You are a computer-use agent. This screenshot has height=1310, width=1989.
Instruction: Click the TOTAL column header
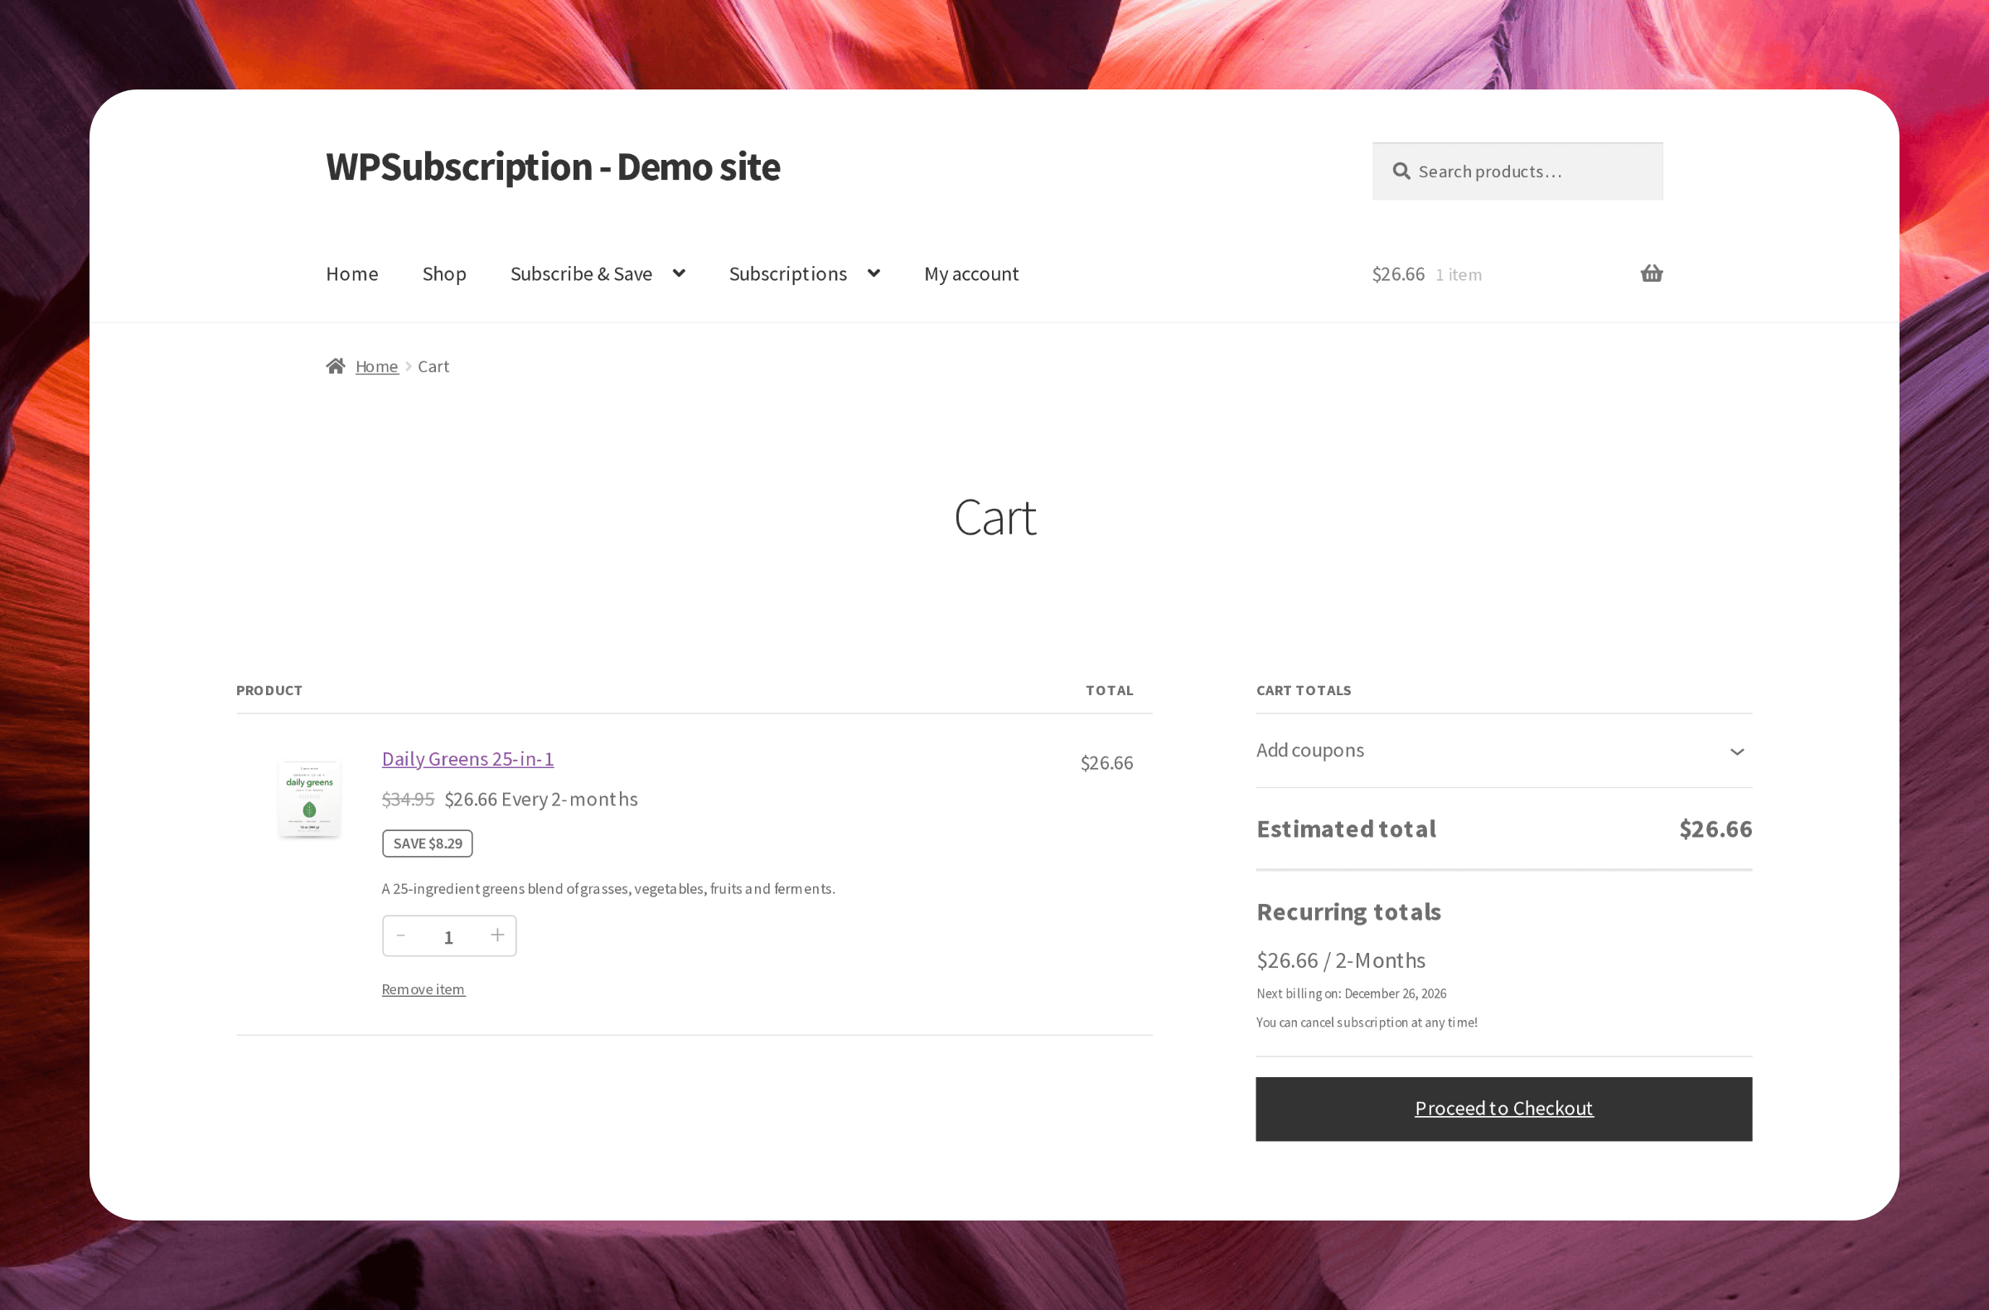point(1109,690)
